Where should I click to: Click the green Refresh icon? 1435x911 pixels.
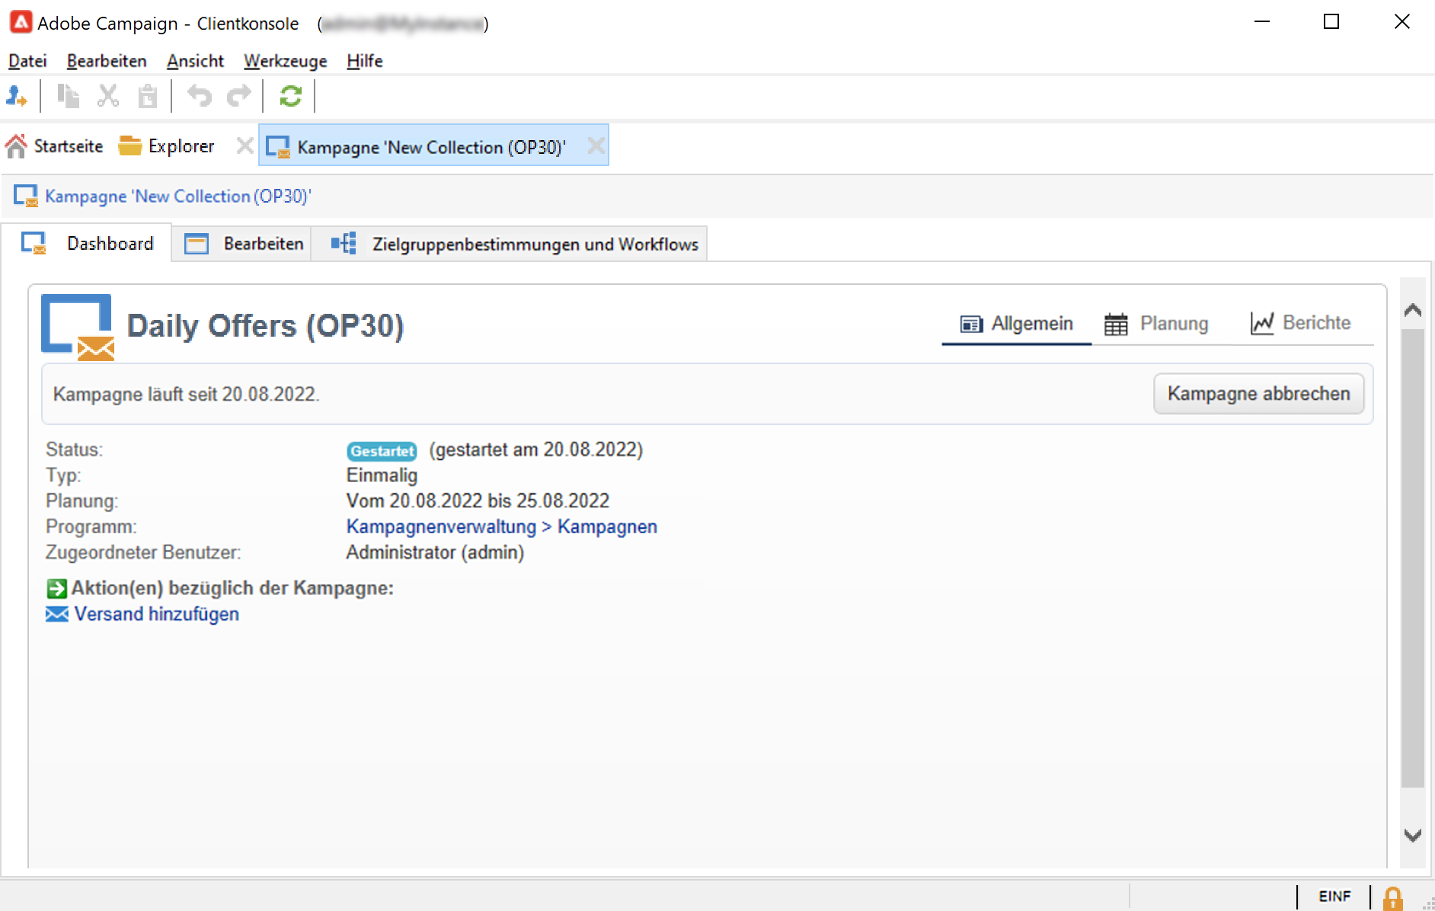pos(291,96)
